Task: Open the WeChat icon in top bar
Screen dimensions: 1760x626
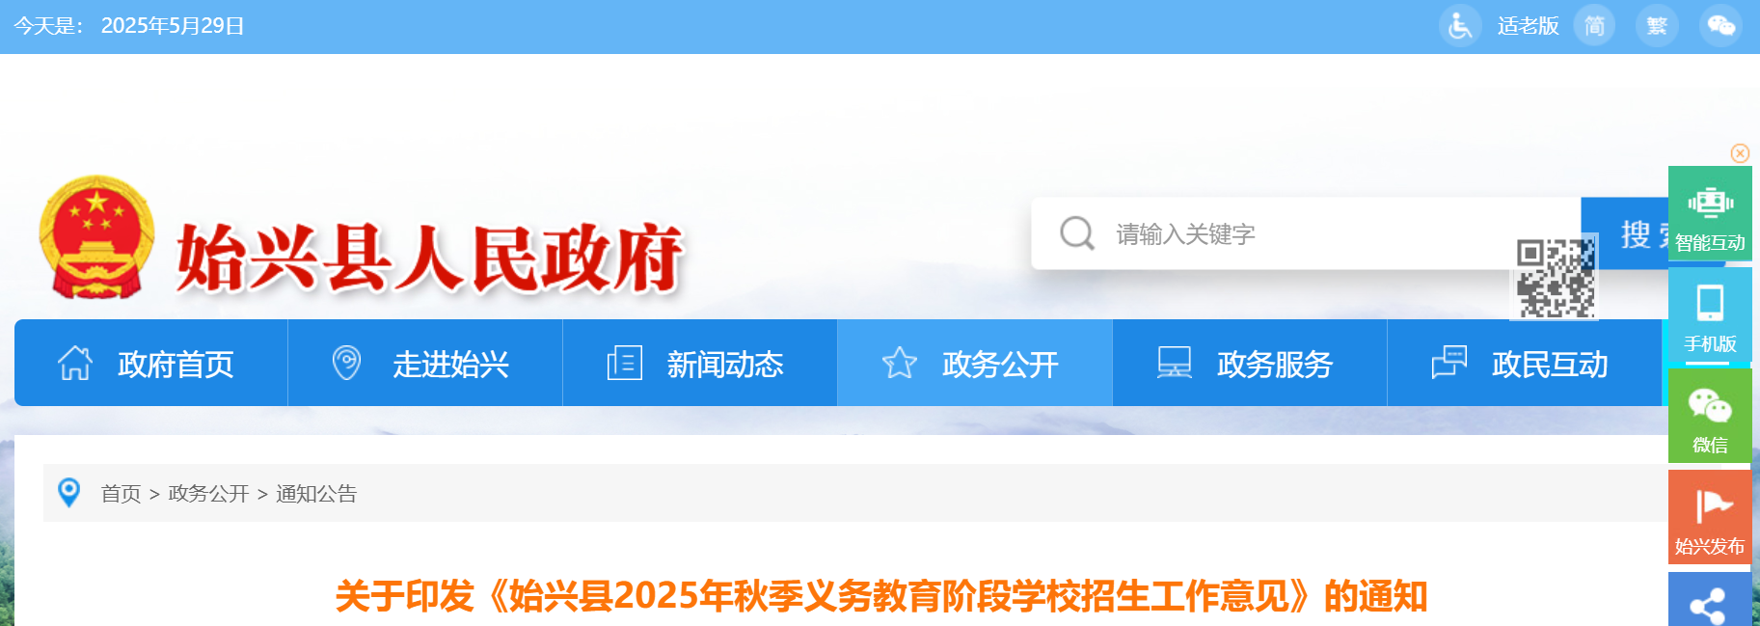Action: click(1720, 26)
